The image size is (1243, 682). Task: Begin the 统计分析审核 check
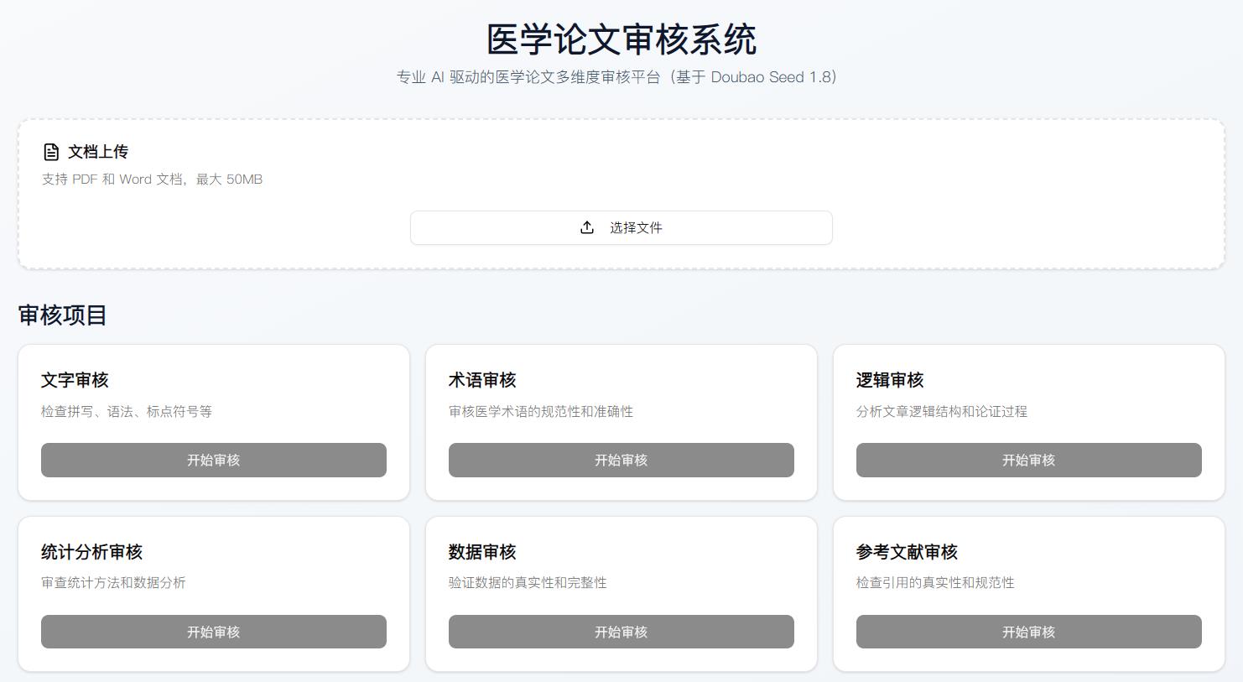pyautogui.click(x=213, y=632)
